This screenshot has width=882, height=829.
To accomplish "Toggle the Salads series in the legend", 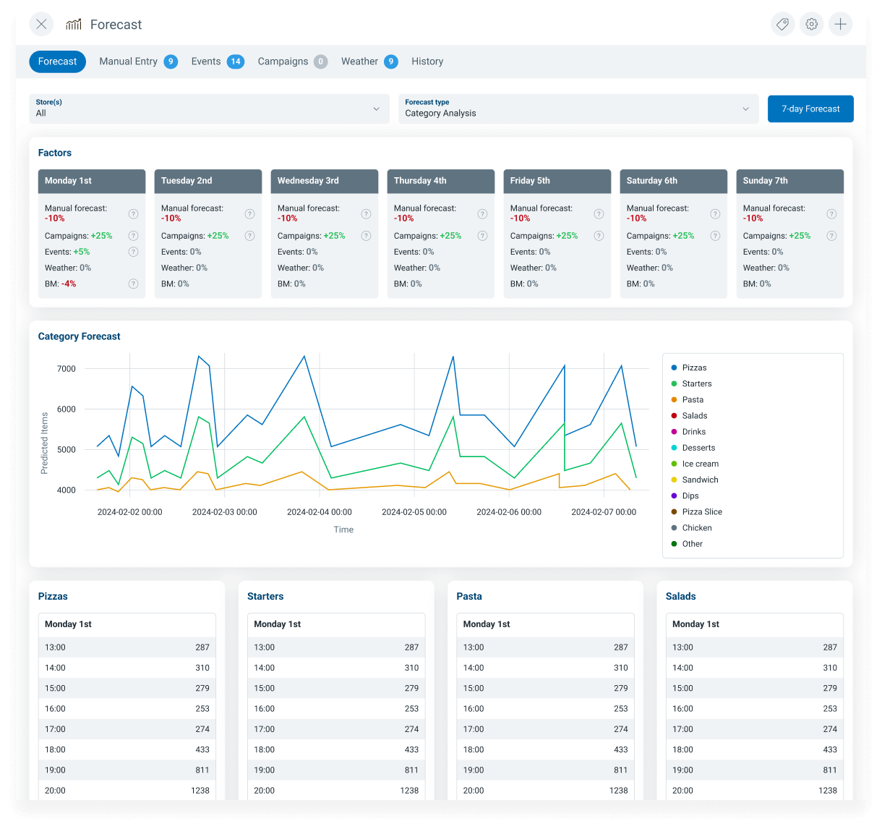I will tap(689, 415).
